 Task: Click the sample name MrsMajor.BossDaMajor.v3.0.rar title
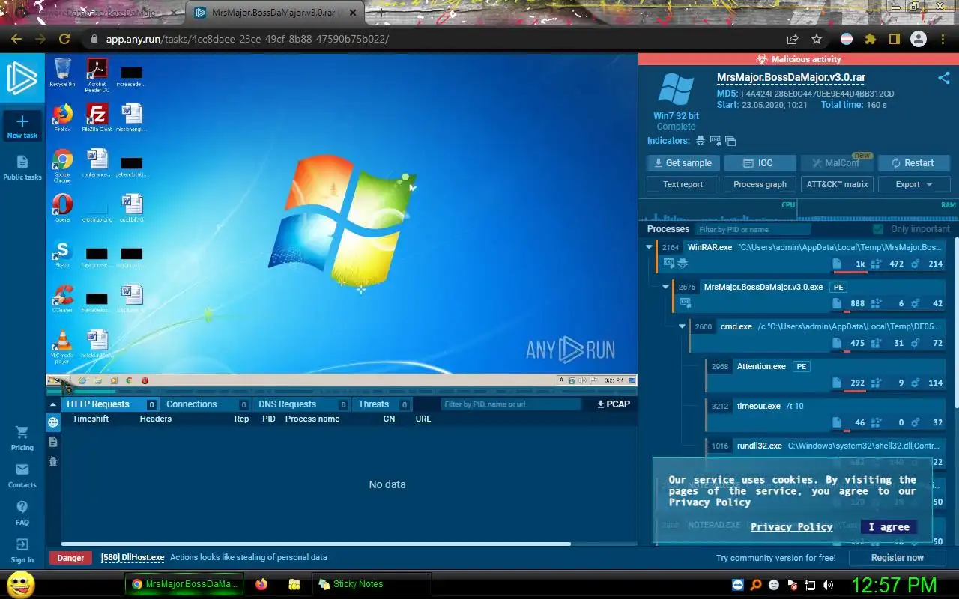[x=791, y=77]
